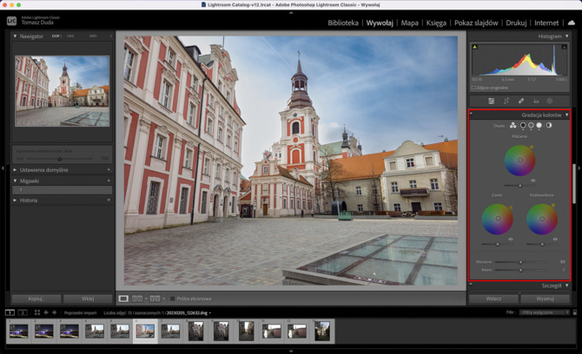Switch to shadows-only wheel adjustment
The image size is (582, 354).
[523, 125]
